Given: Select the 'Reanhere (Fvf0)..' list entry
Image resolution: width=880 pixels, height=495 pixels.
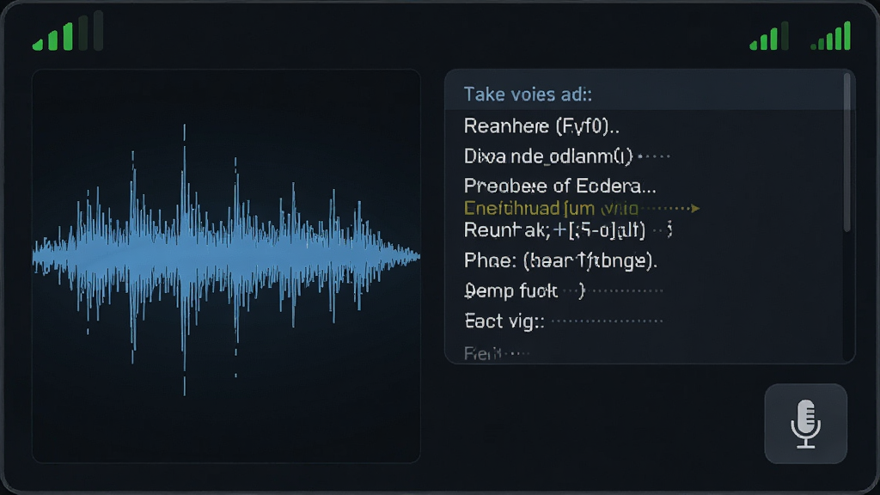Looking at the screenshot, I should click(541, 126).
